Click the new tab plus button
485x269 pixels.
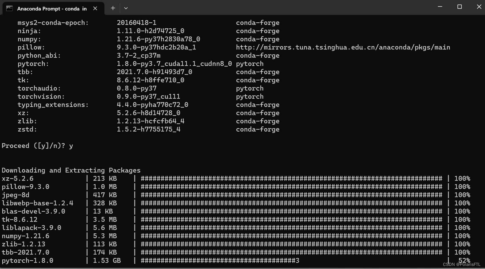113,8
